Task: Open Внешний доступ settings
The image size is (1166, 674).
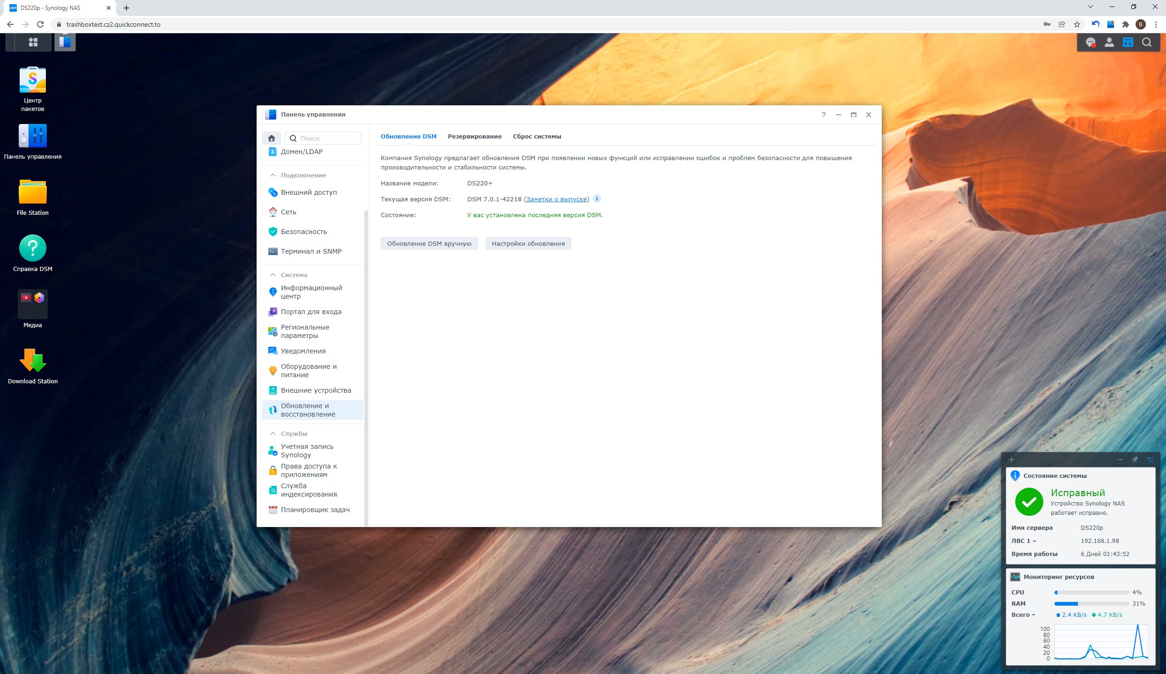Action: tap(313, 192)
